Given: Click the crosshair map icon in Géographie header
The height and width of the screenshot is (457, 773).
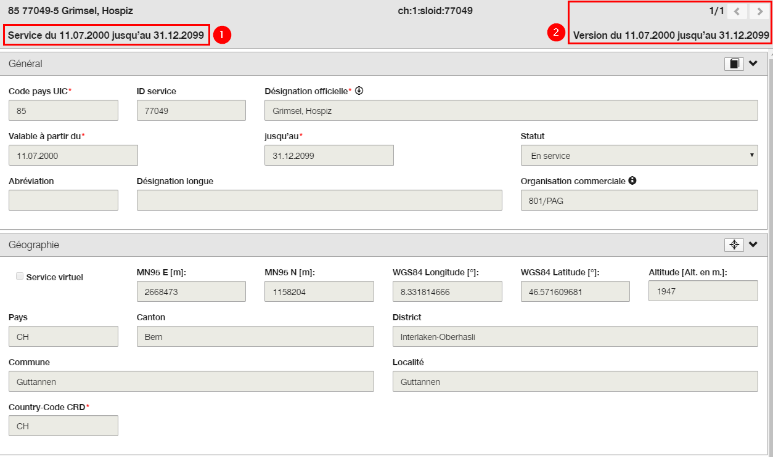Looking at the screenshot, I should tap(734, 245).
